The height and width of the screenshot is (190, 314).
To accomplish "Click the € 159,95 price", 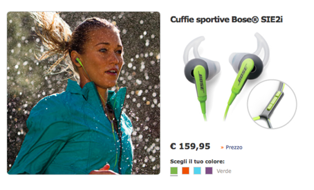I will coord(190,146).
